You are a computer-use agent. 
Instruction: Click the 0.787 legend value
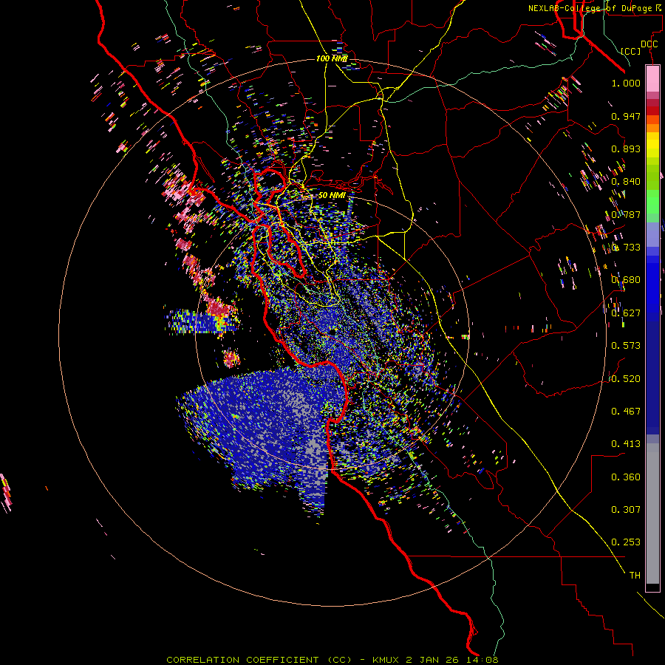click(626, 214)
